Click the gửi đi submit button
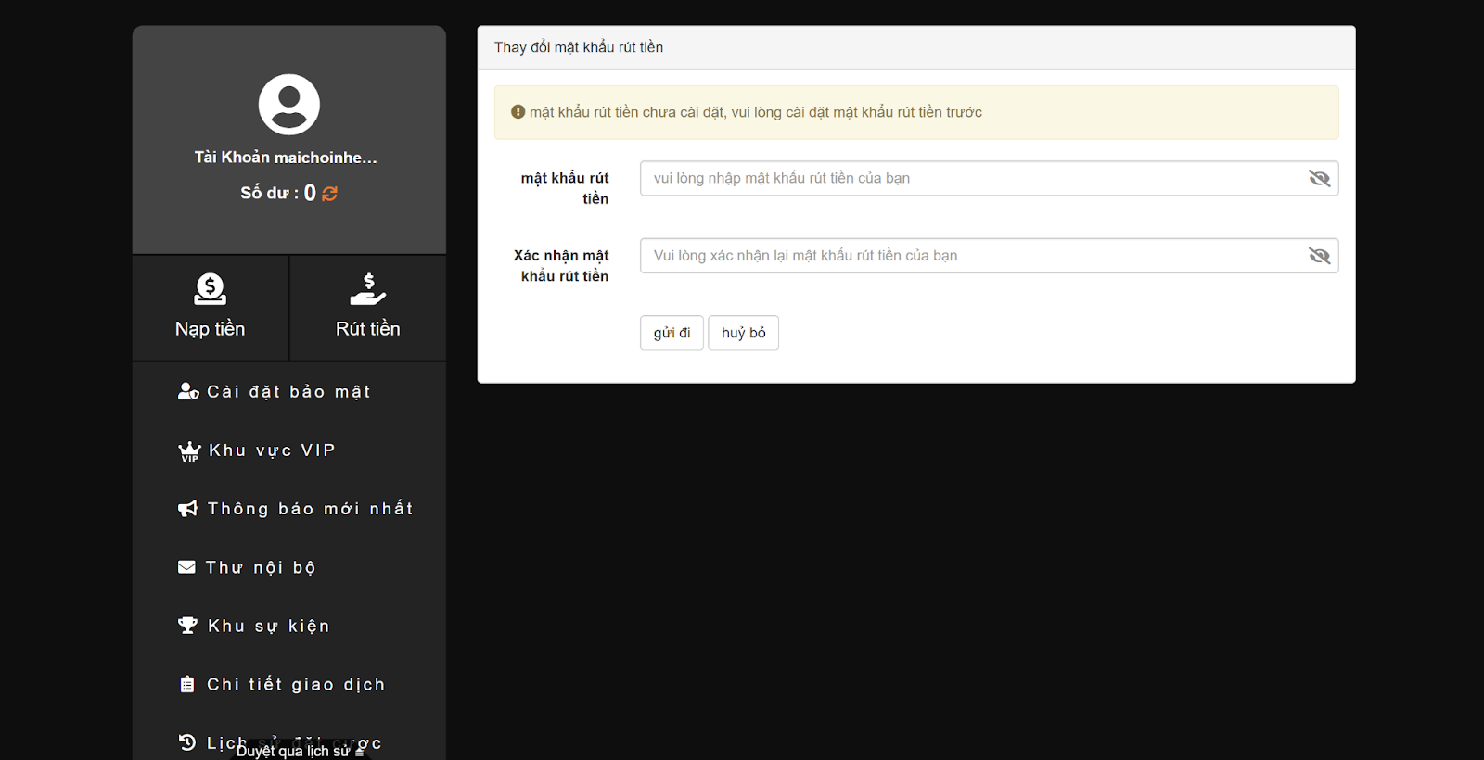 (x=672, y=333)
